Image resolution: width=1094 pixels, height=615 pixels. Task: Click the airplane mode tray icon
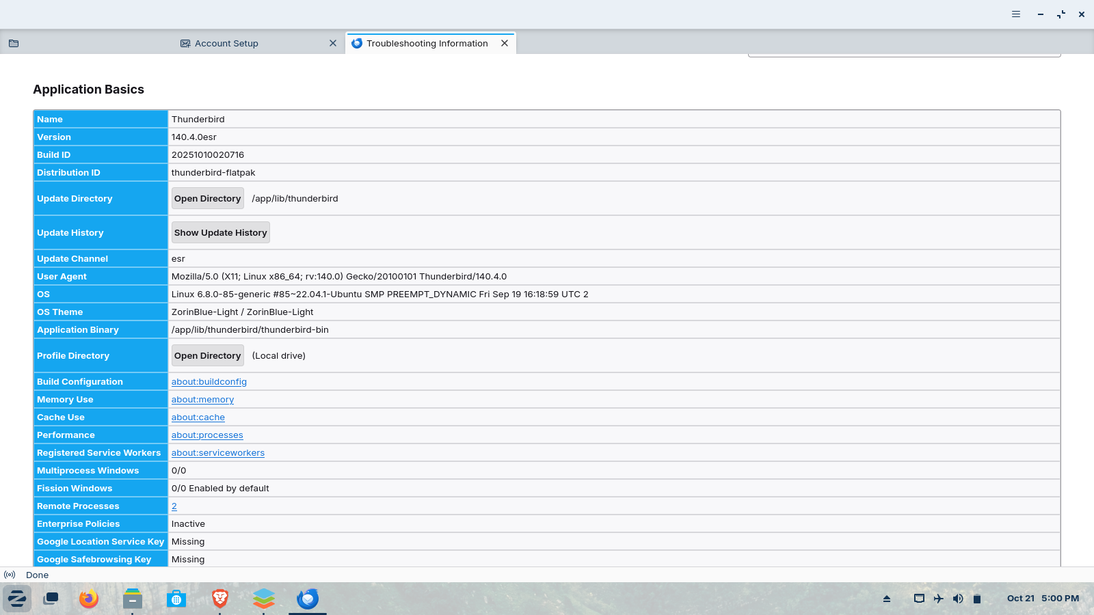[939, 599]
